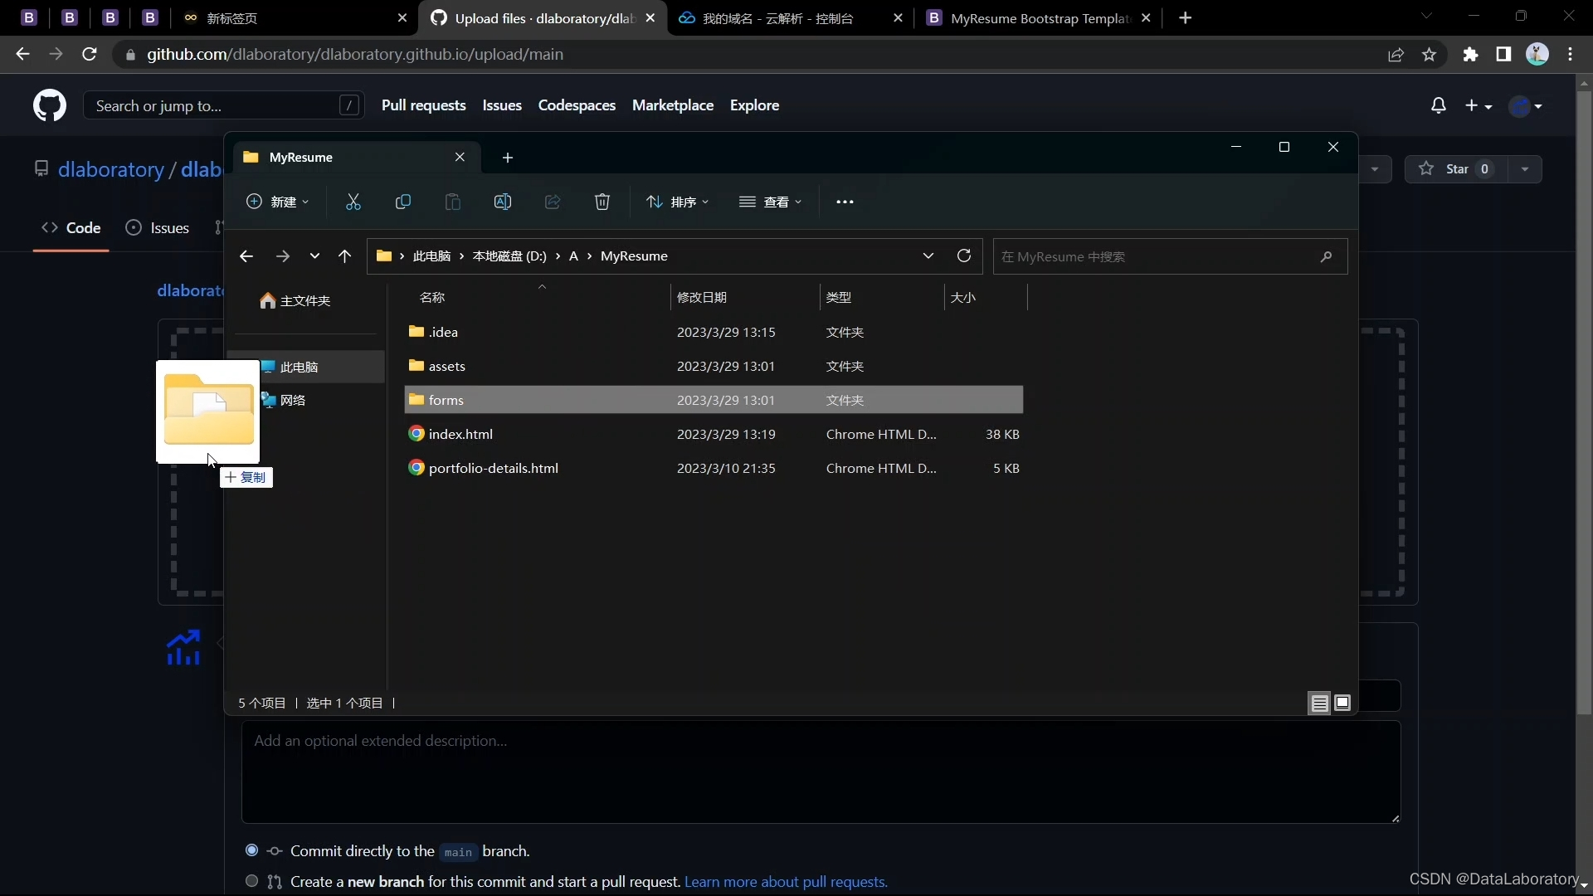Open Chrome profile avatar
The width and height of the screenshot is (1593, 896).
click(1537, 54)
